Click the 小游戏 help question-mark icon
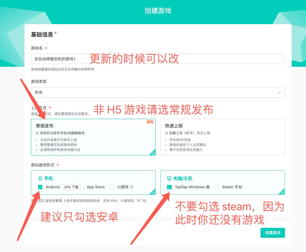 [132, 187]
